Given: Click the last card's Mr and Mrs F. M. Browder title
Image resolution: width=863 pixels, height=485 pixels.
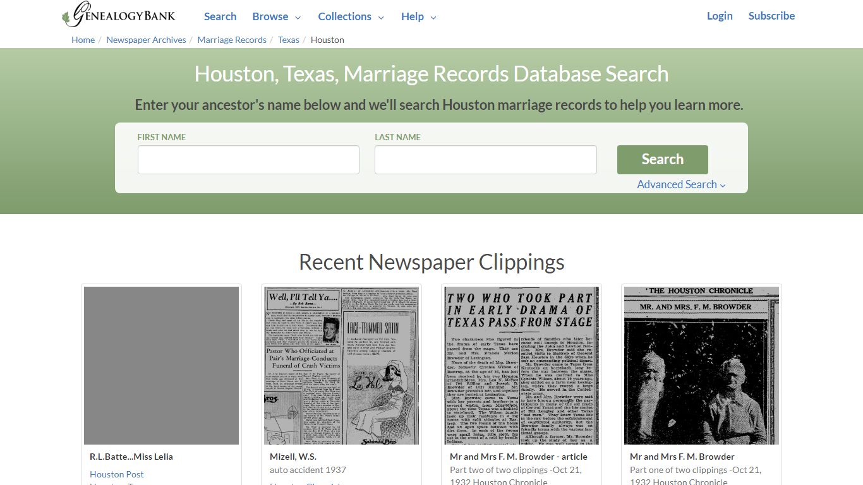Looking at the screenshot, I should tap(682, 457).
